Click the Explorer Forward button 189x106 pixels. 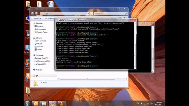point(36,14)
